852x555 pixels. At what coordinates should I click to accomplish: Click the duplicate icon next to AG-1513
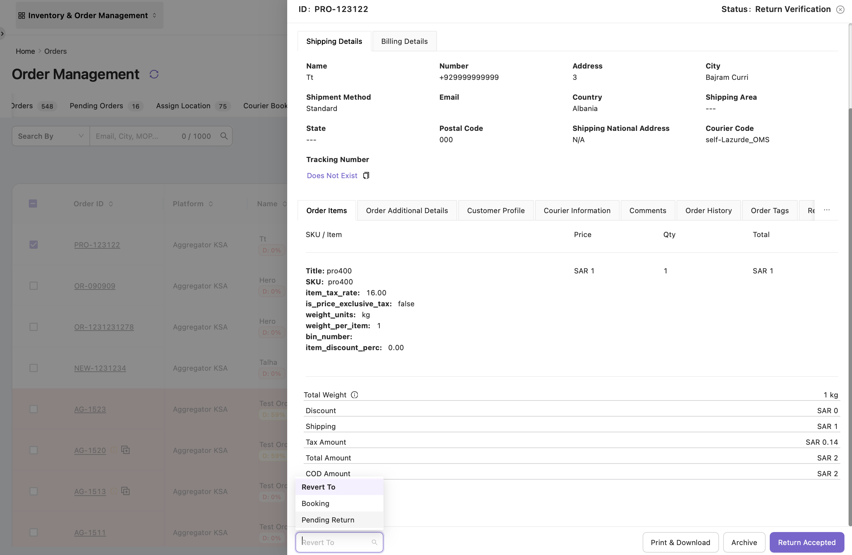pos(125,491)
